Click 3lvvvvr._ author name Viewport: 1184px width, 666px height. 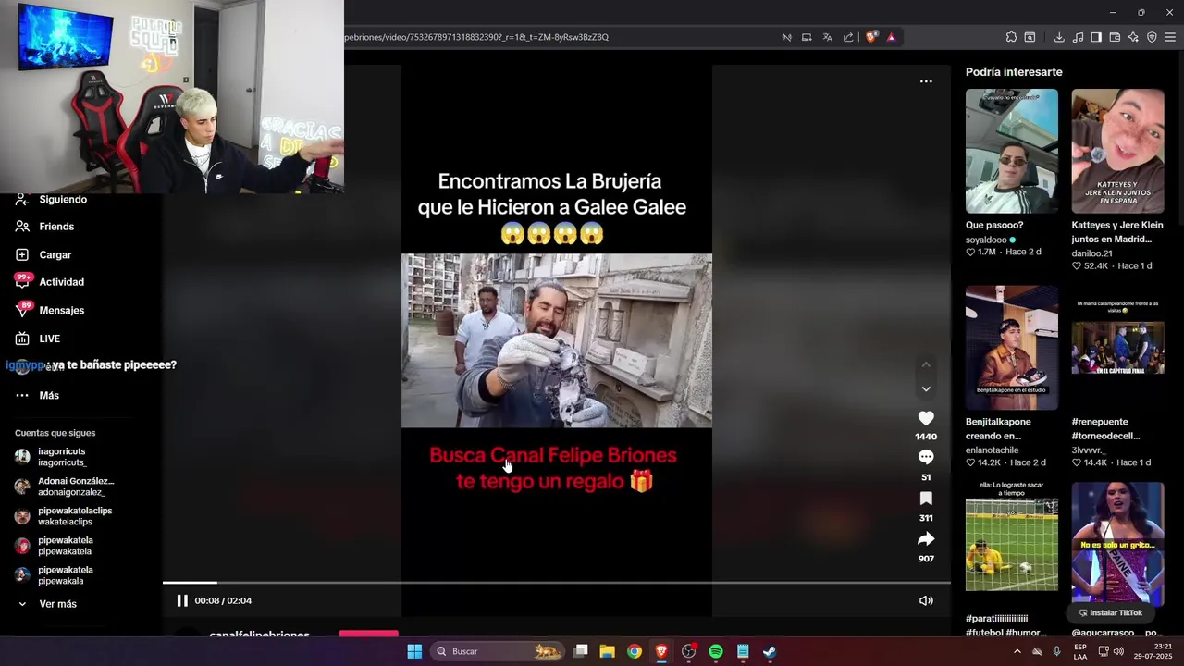point(1091,450)
